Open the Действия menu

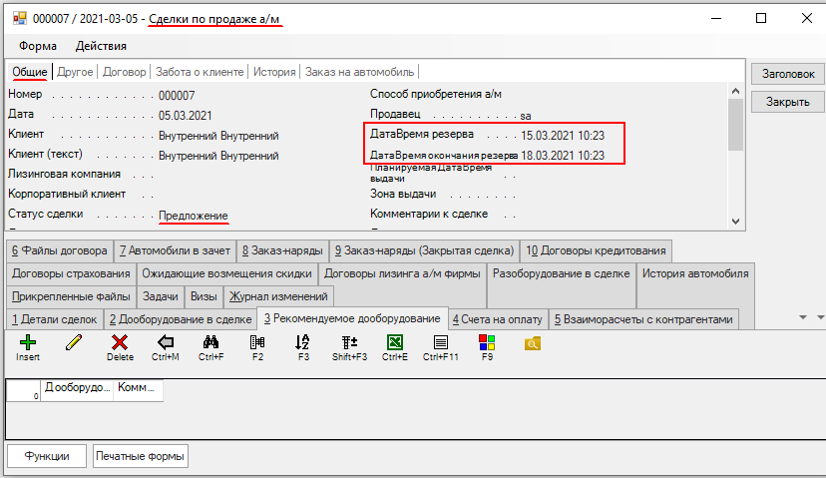point(101,46)
